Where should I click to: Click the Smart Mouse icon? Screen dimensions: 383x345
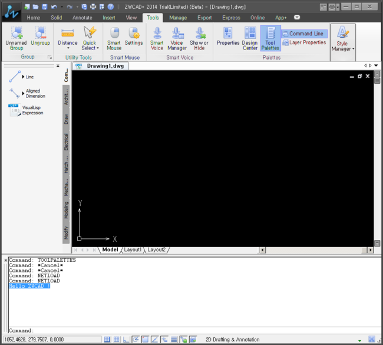(x=114, y=39)
